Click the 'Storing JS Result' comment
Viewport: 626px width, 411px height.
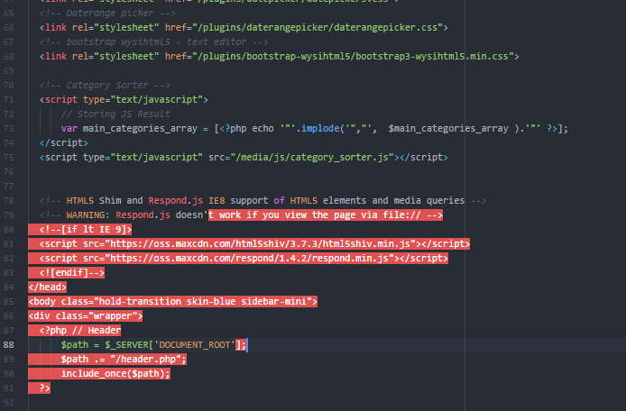tap(115, 114)
